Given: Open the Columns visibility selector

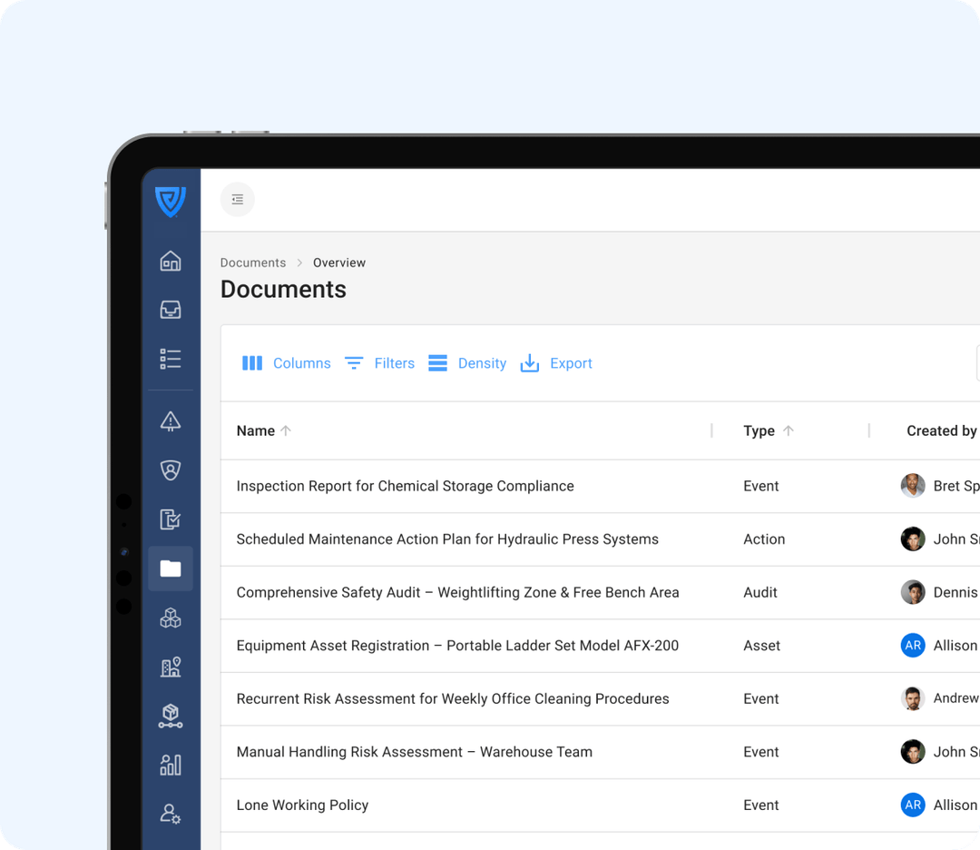Looking at the screenshot, I should [286, 362].
